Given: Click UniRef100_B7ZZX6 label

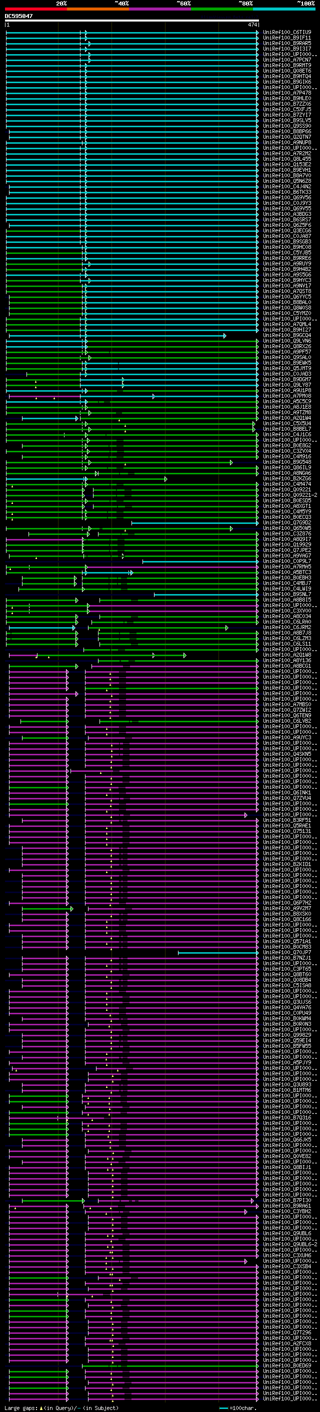Looking at the screenshot, I should click(287, 104).
